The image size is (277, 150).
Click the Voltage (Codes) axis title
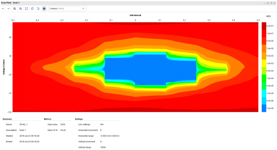click(x=4, y=67)
